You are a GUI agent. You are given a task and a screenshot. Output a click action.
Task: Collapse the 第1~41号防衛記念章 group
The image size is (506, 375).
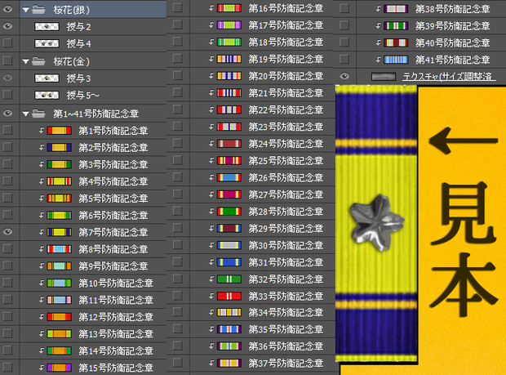[25, 114]
